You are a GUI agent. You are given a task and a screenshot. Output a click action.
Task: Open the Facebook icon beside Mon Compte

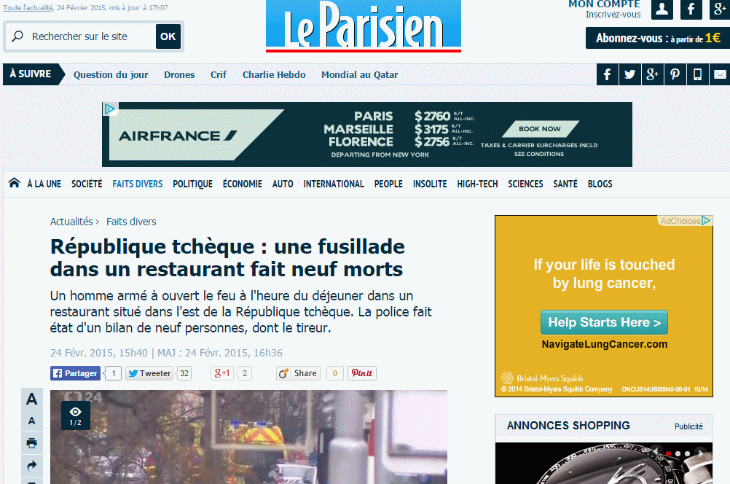(691, 9)
